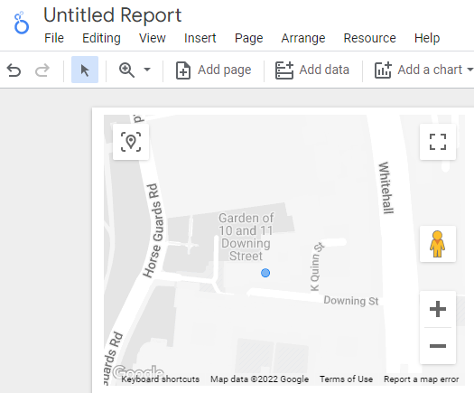Click the Undo arrow icon

click(x=14, y=70)
